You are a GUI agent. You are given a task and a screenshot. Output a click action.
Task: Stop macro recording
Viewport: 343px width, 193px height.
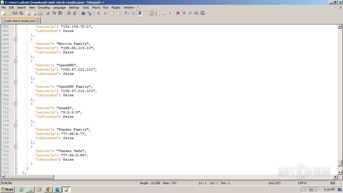(x=184, y=13)
